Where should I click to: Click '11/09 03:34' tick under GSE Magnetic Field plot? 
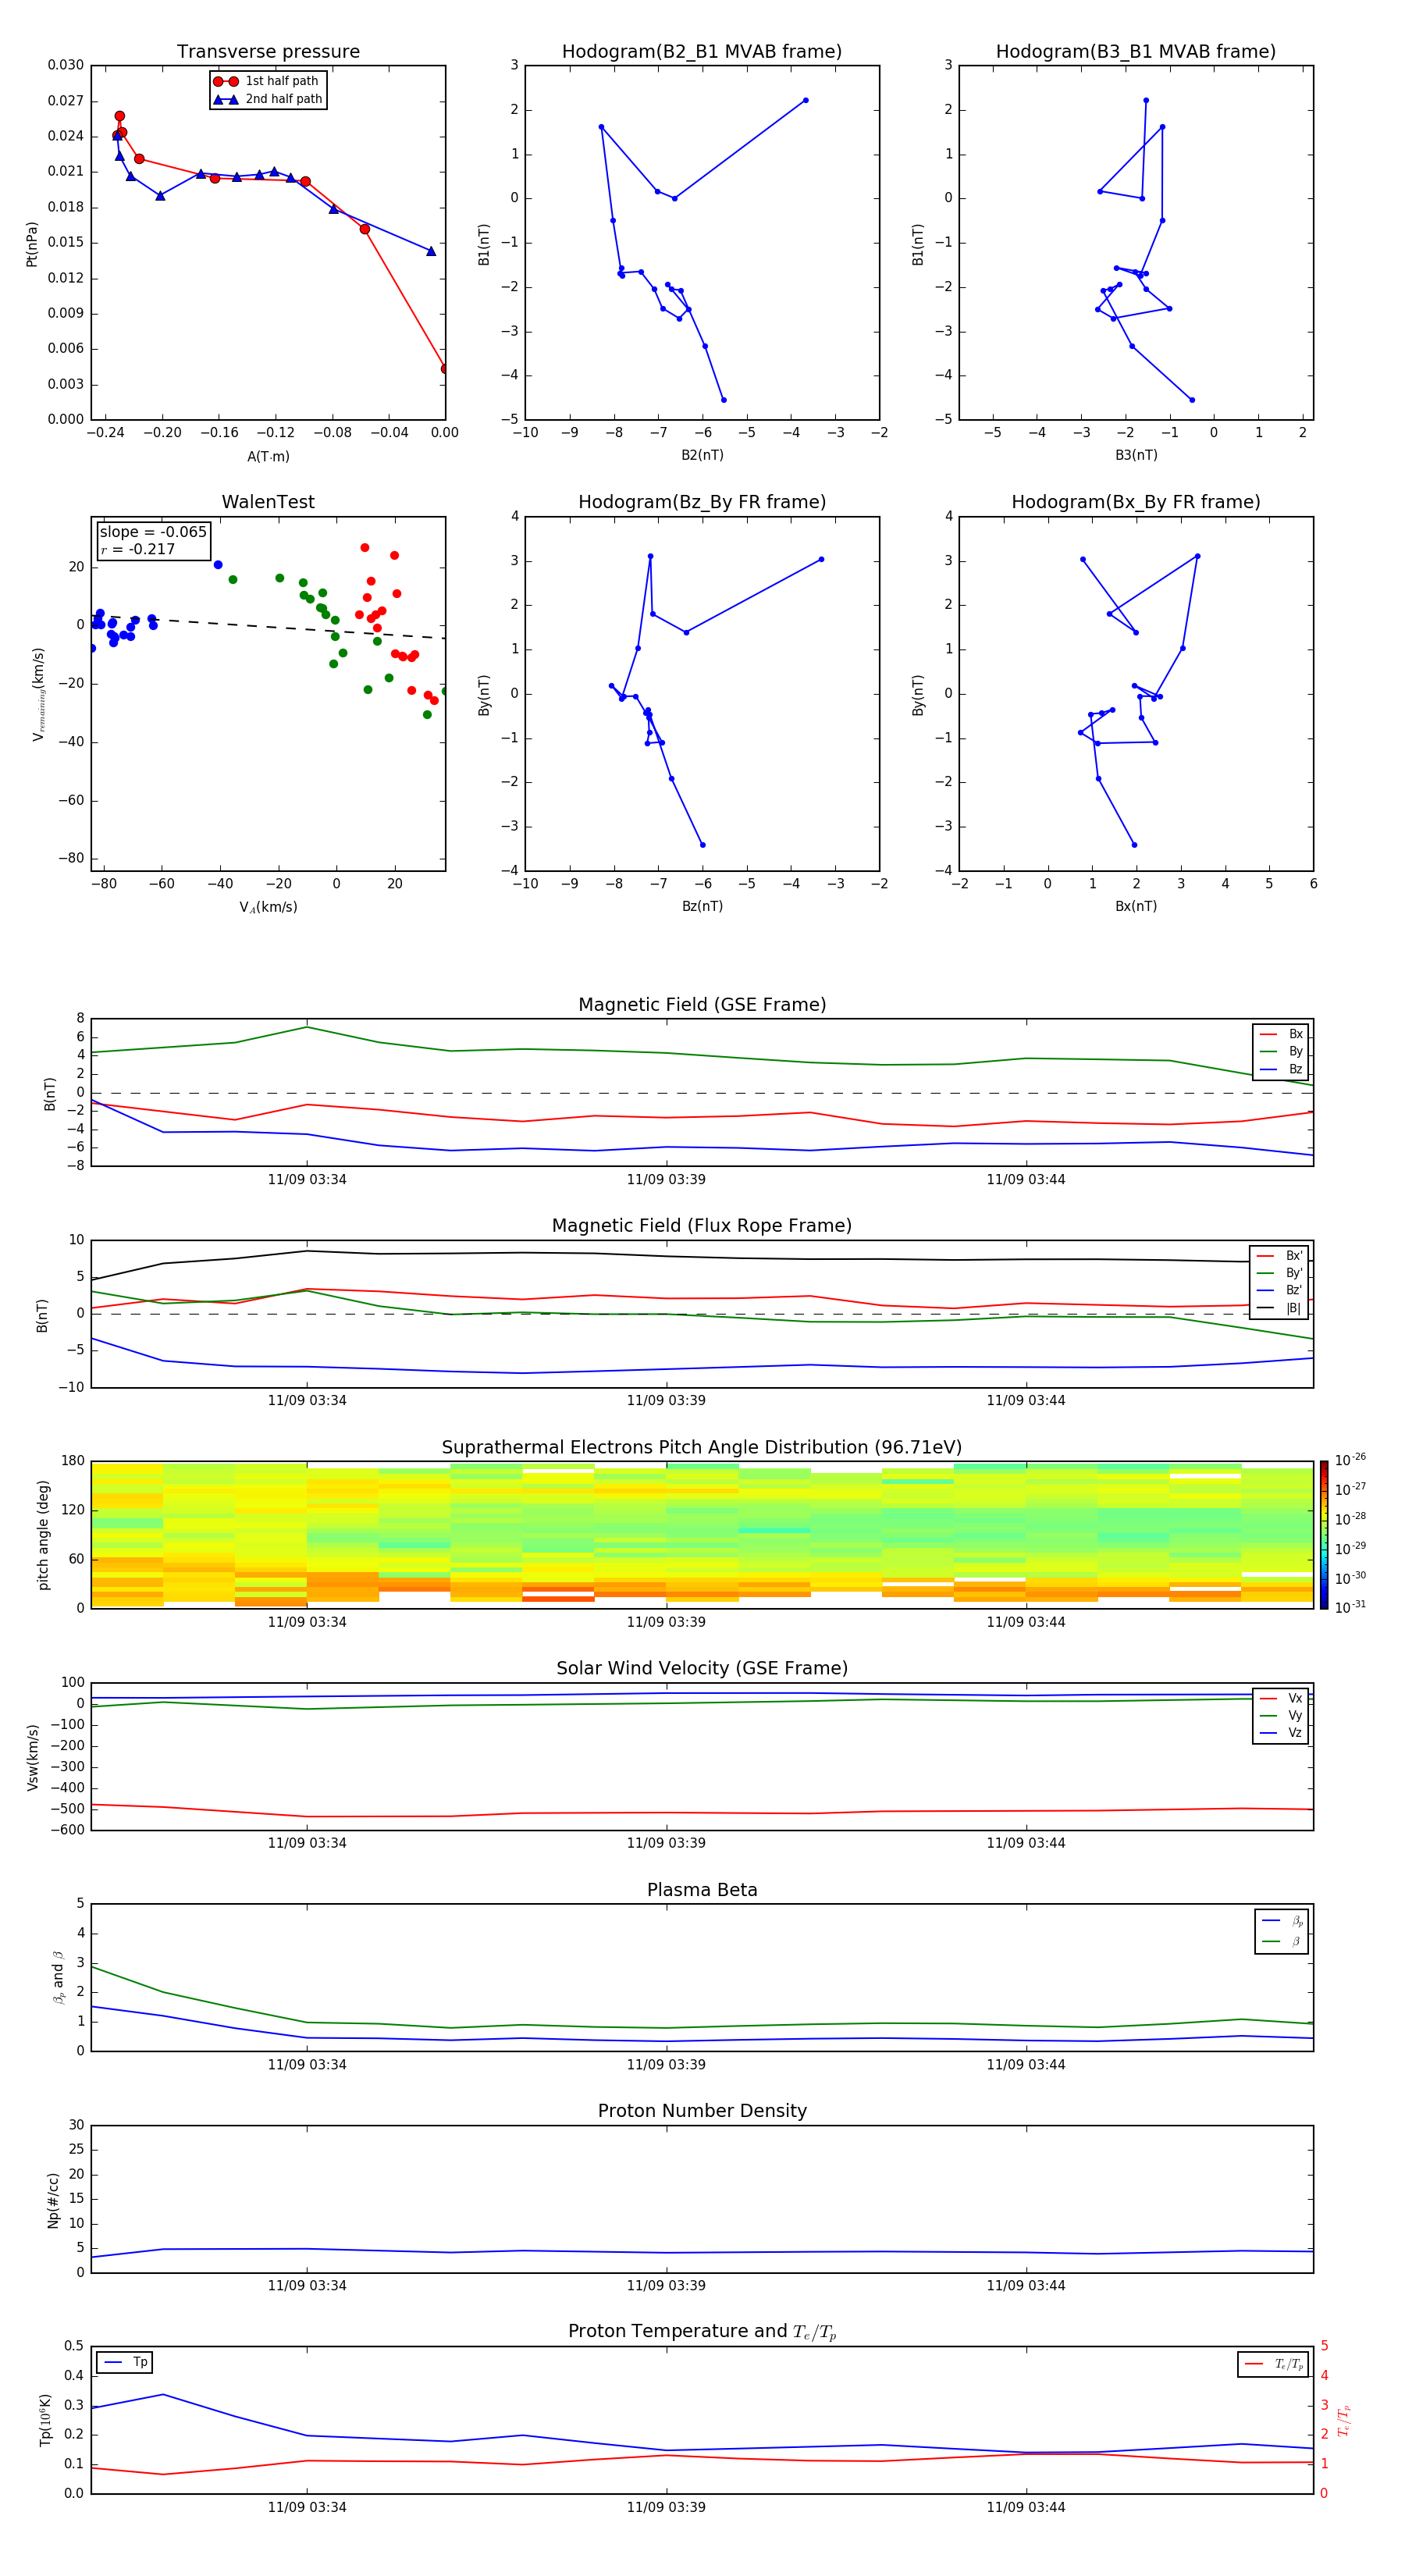pos(307,1180)
